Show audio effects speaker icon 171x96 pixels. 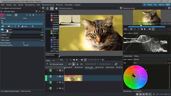(56, 9)
